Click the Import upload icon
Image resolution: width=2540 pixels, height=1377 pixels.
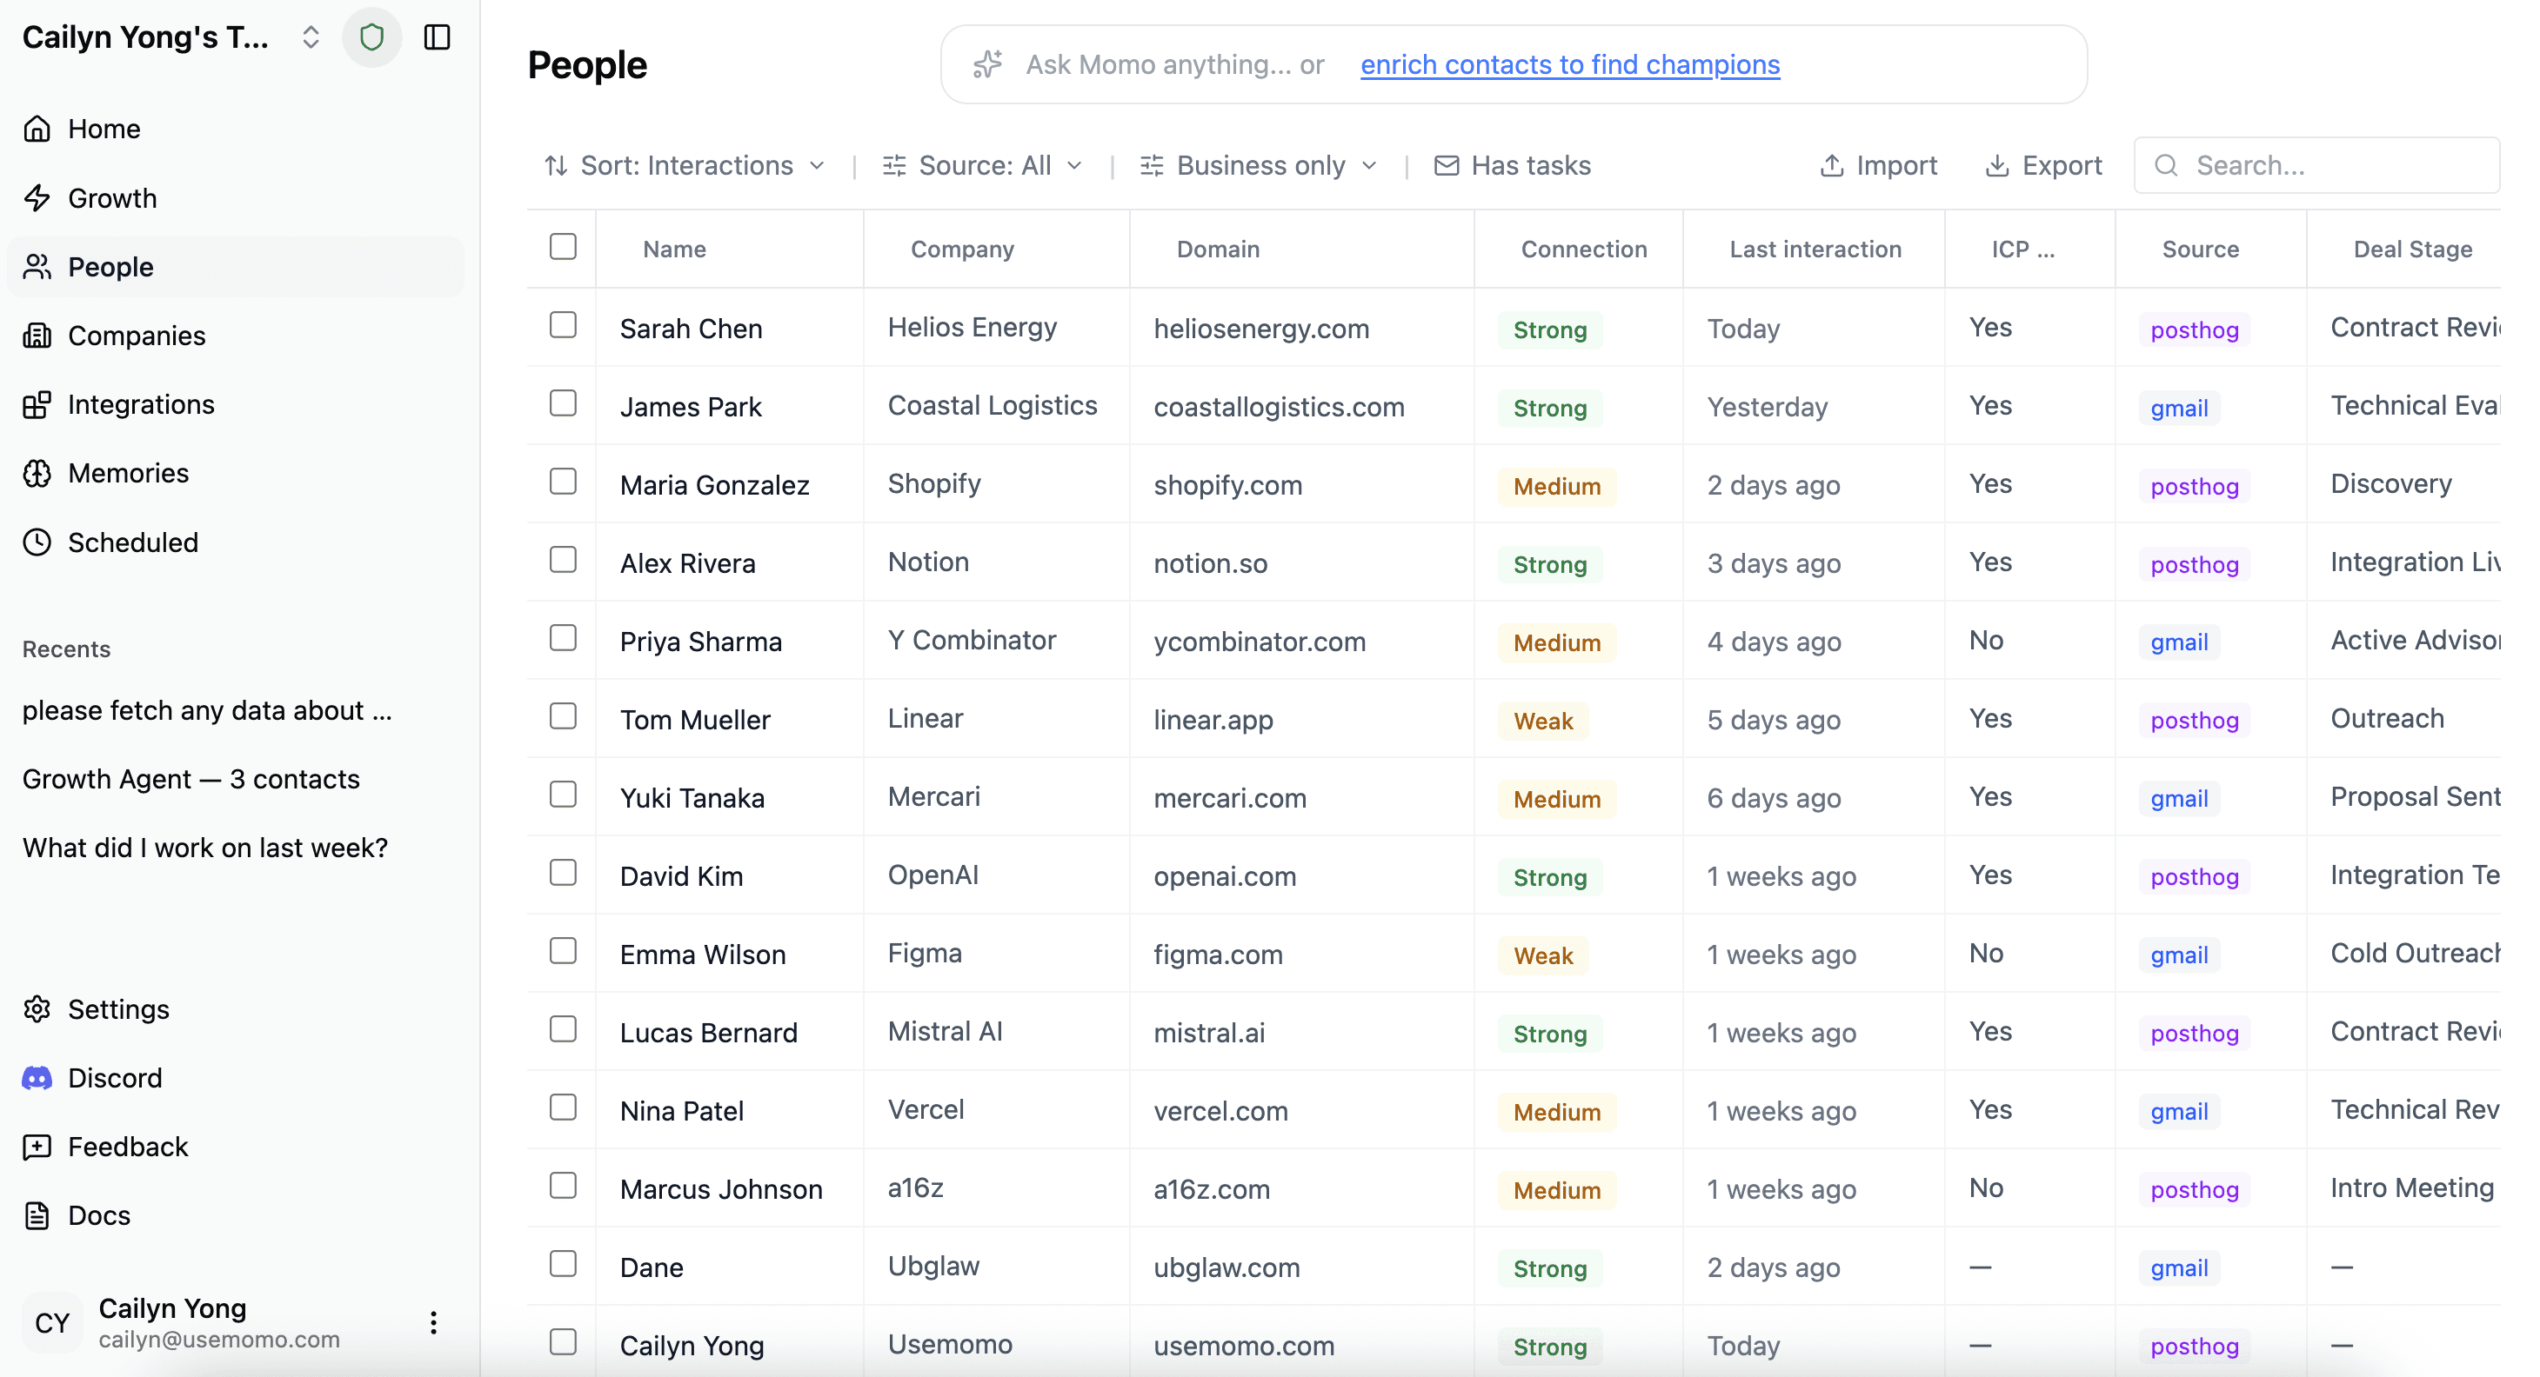1831,165
